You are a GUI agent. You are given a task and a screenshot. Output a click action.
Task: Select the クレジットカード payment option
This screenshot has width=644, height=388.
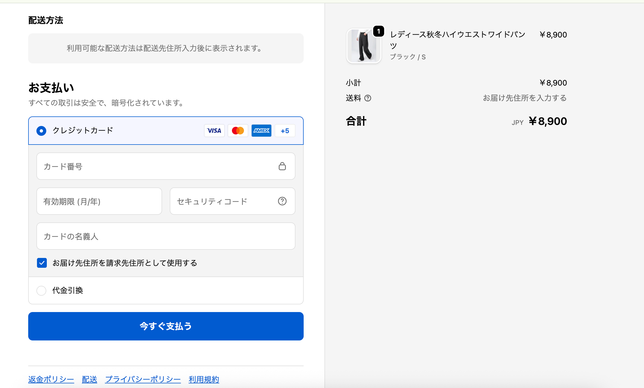tap(41, 131)
